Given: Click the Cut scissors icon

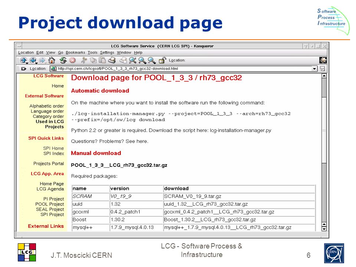Looking at the screenshot, I should click(x=84, y=60).
